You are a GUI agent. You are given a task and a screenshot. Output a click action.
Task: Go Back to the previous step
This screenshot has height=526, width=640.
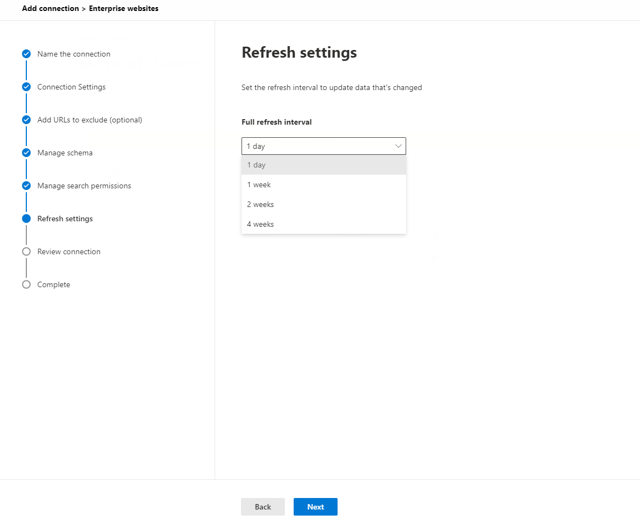[x=262, y=507]
